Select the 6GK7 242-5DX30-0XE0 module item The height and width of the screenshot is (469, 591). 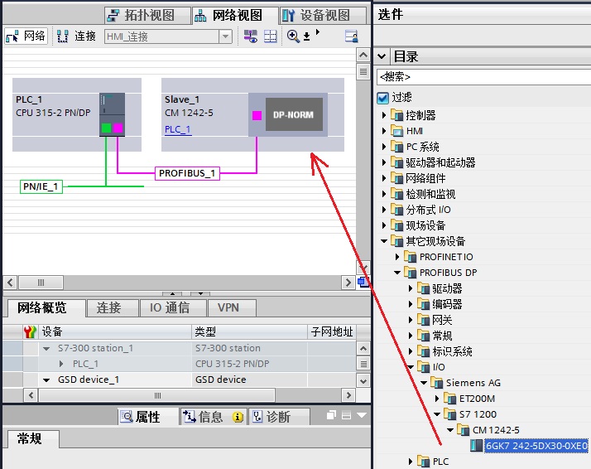[536, 446]
